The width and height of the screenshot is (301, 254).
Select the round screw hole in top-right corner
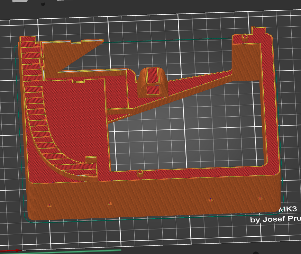[245, 36]
